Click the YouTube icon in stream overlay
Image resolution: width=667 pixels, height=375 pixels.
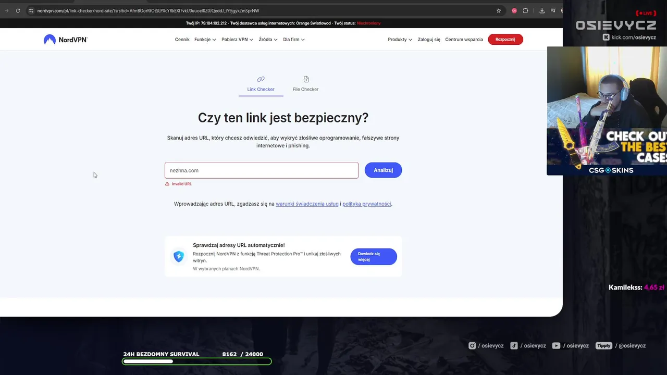click(556, 345)
